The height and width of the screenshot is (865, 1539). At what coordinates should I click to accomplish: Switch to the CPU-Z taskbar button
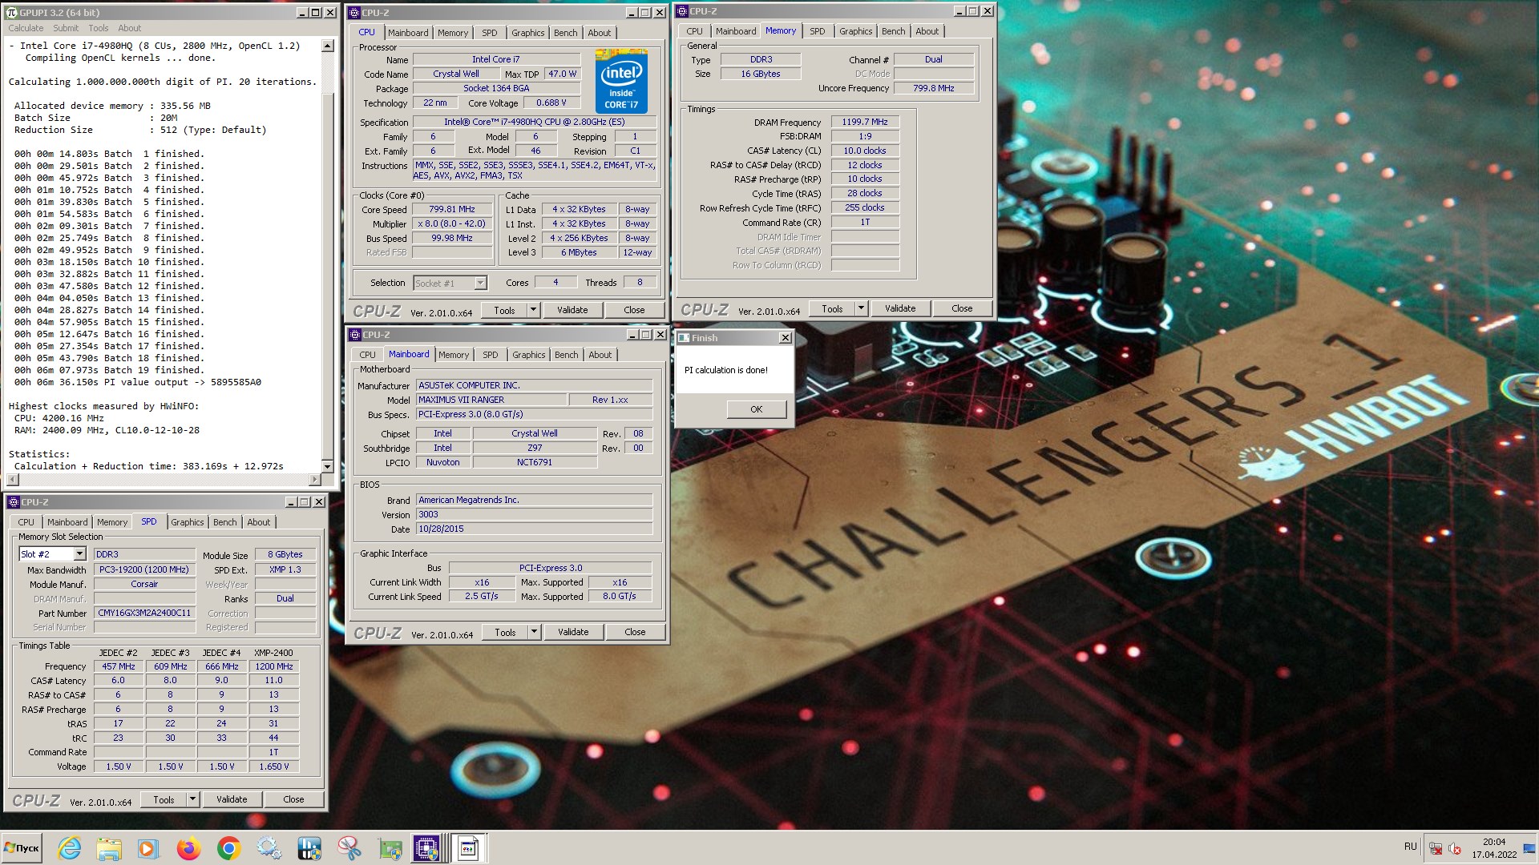427,848
